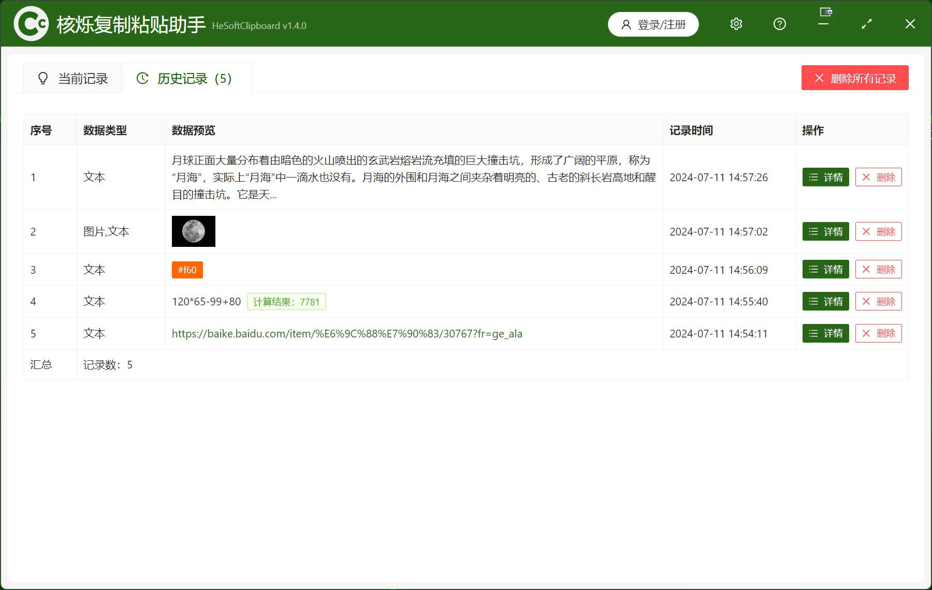Image resolution: width=932 pixels, height=590 pixels.
Task: Click the red 删除所有记录 button
Action: coord(854,78)
